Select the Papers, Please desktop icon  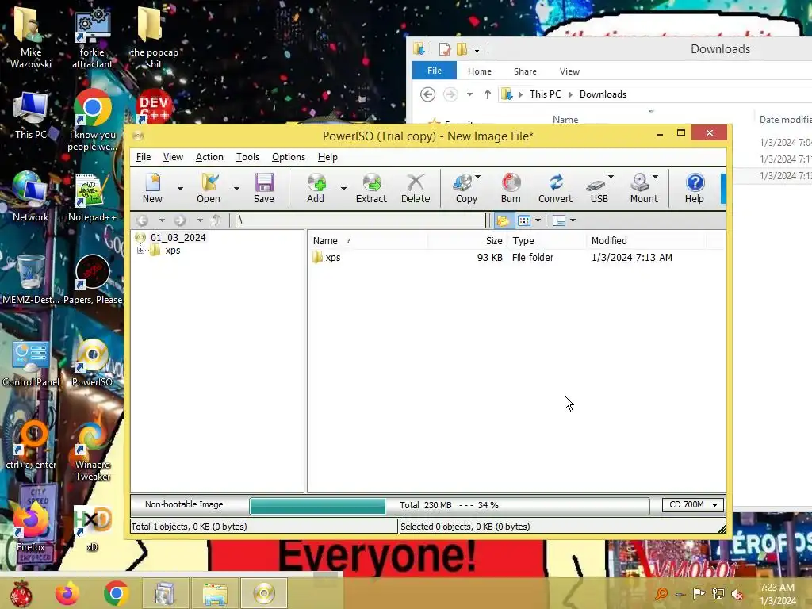point(93,280)
